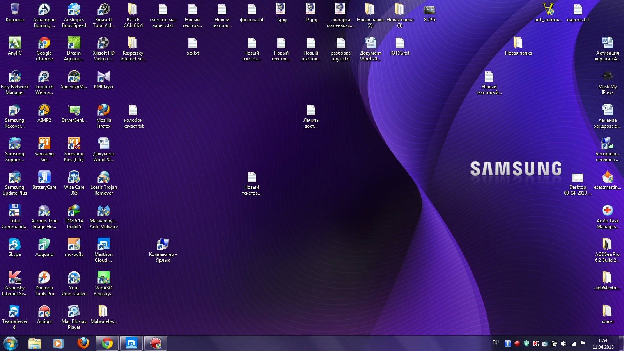Open Auslogics BoostSpeed shortcut
The image size is (624, 351).
74,15
